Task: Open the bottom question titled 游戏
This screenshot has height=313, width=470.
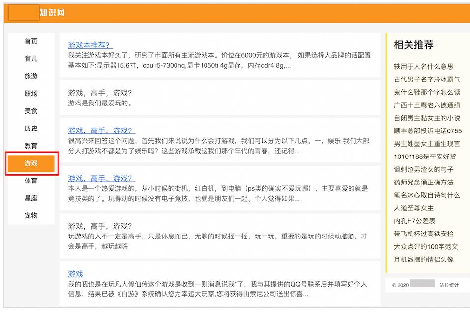Action: click(75, 274)
